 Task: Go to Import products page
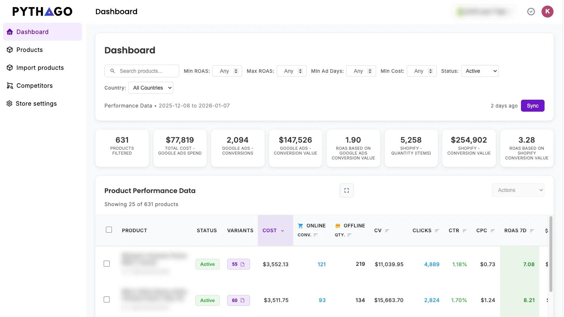[x=42, y=68]
